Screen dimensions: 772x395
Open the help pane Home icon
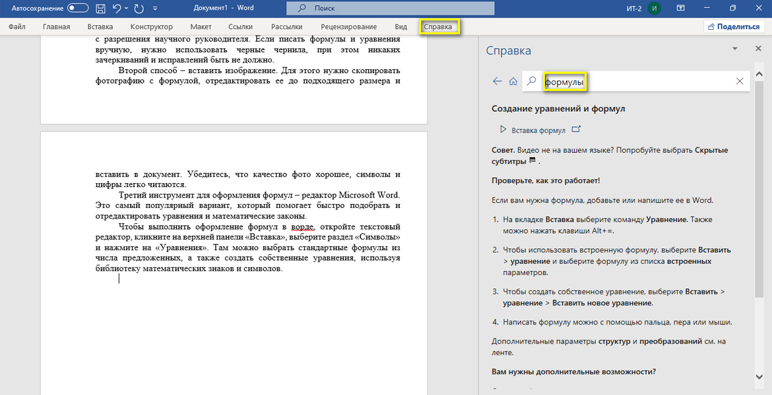[x=513, y=81]
